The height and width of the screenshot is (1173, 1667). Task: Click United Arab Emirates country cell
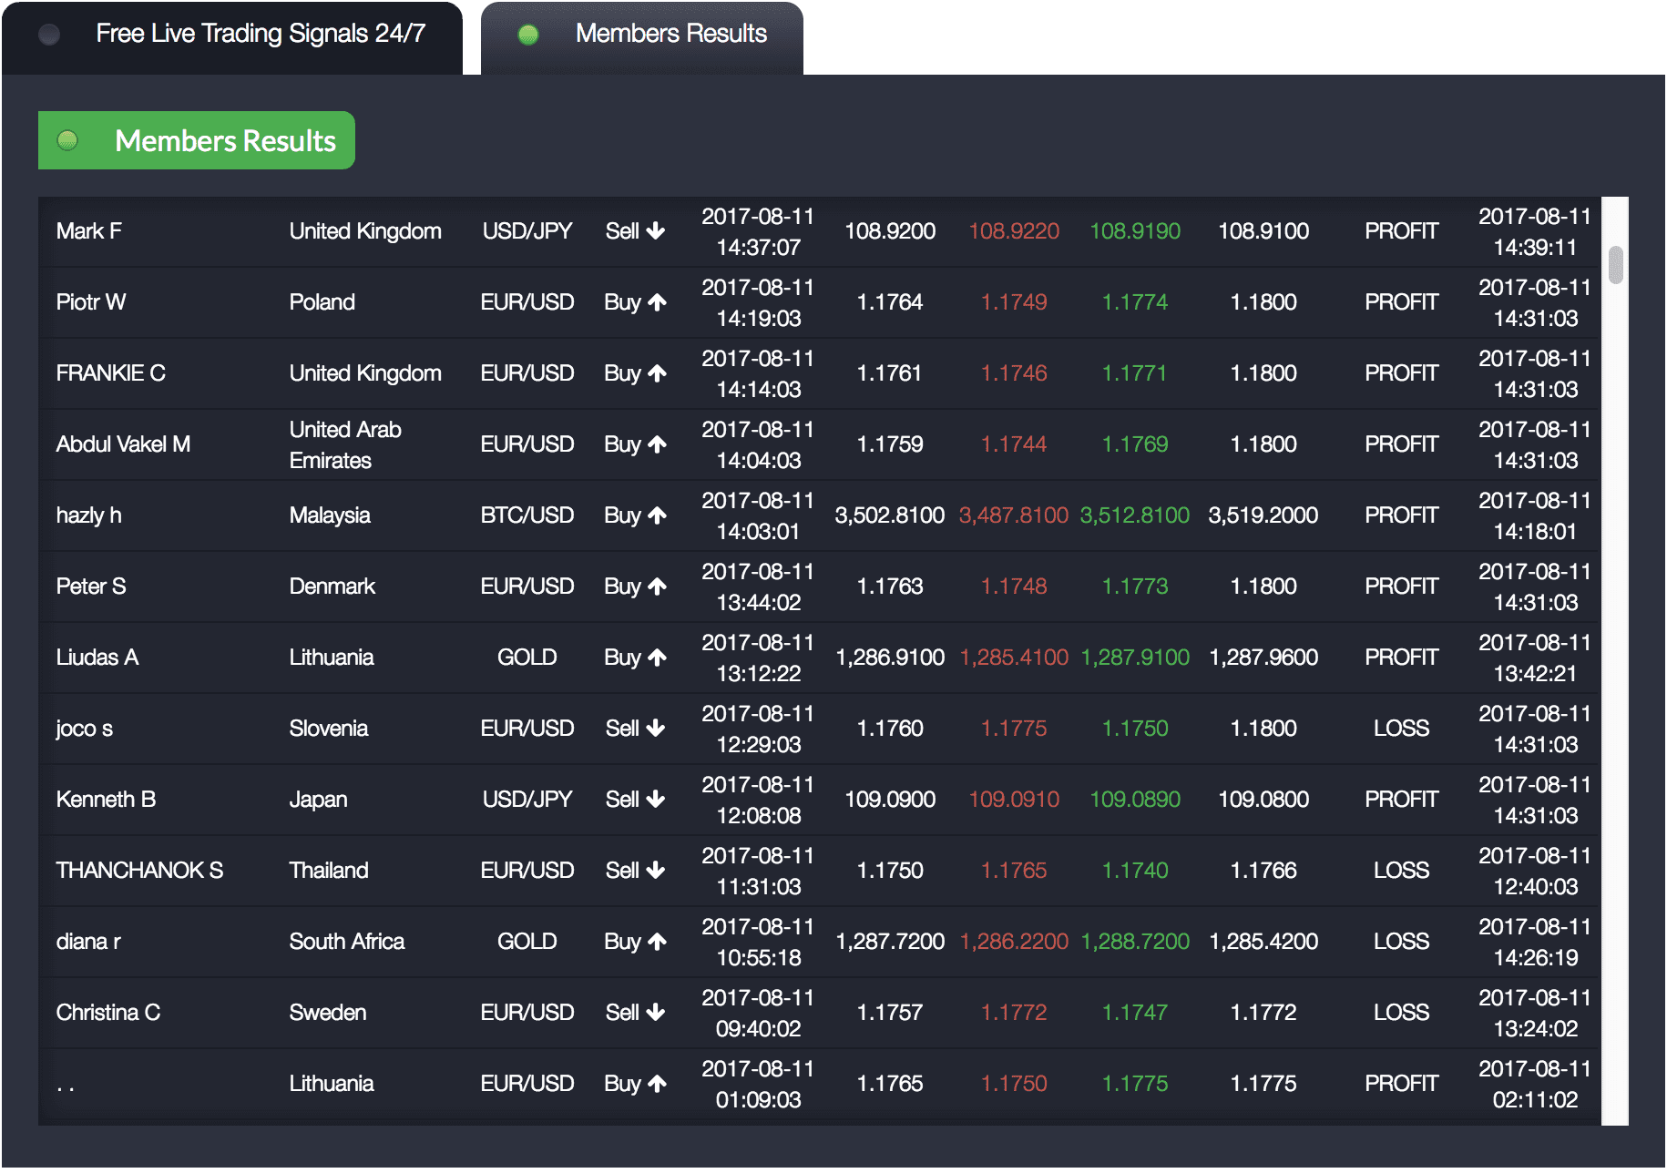click(345, 444)
